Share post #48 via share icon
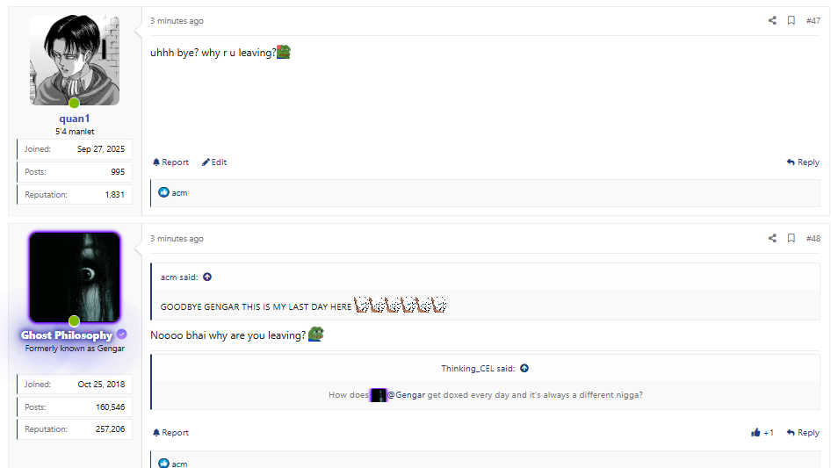Image resolution: width=831 pixels, height=468 pixels. click(x=772, y=239)
